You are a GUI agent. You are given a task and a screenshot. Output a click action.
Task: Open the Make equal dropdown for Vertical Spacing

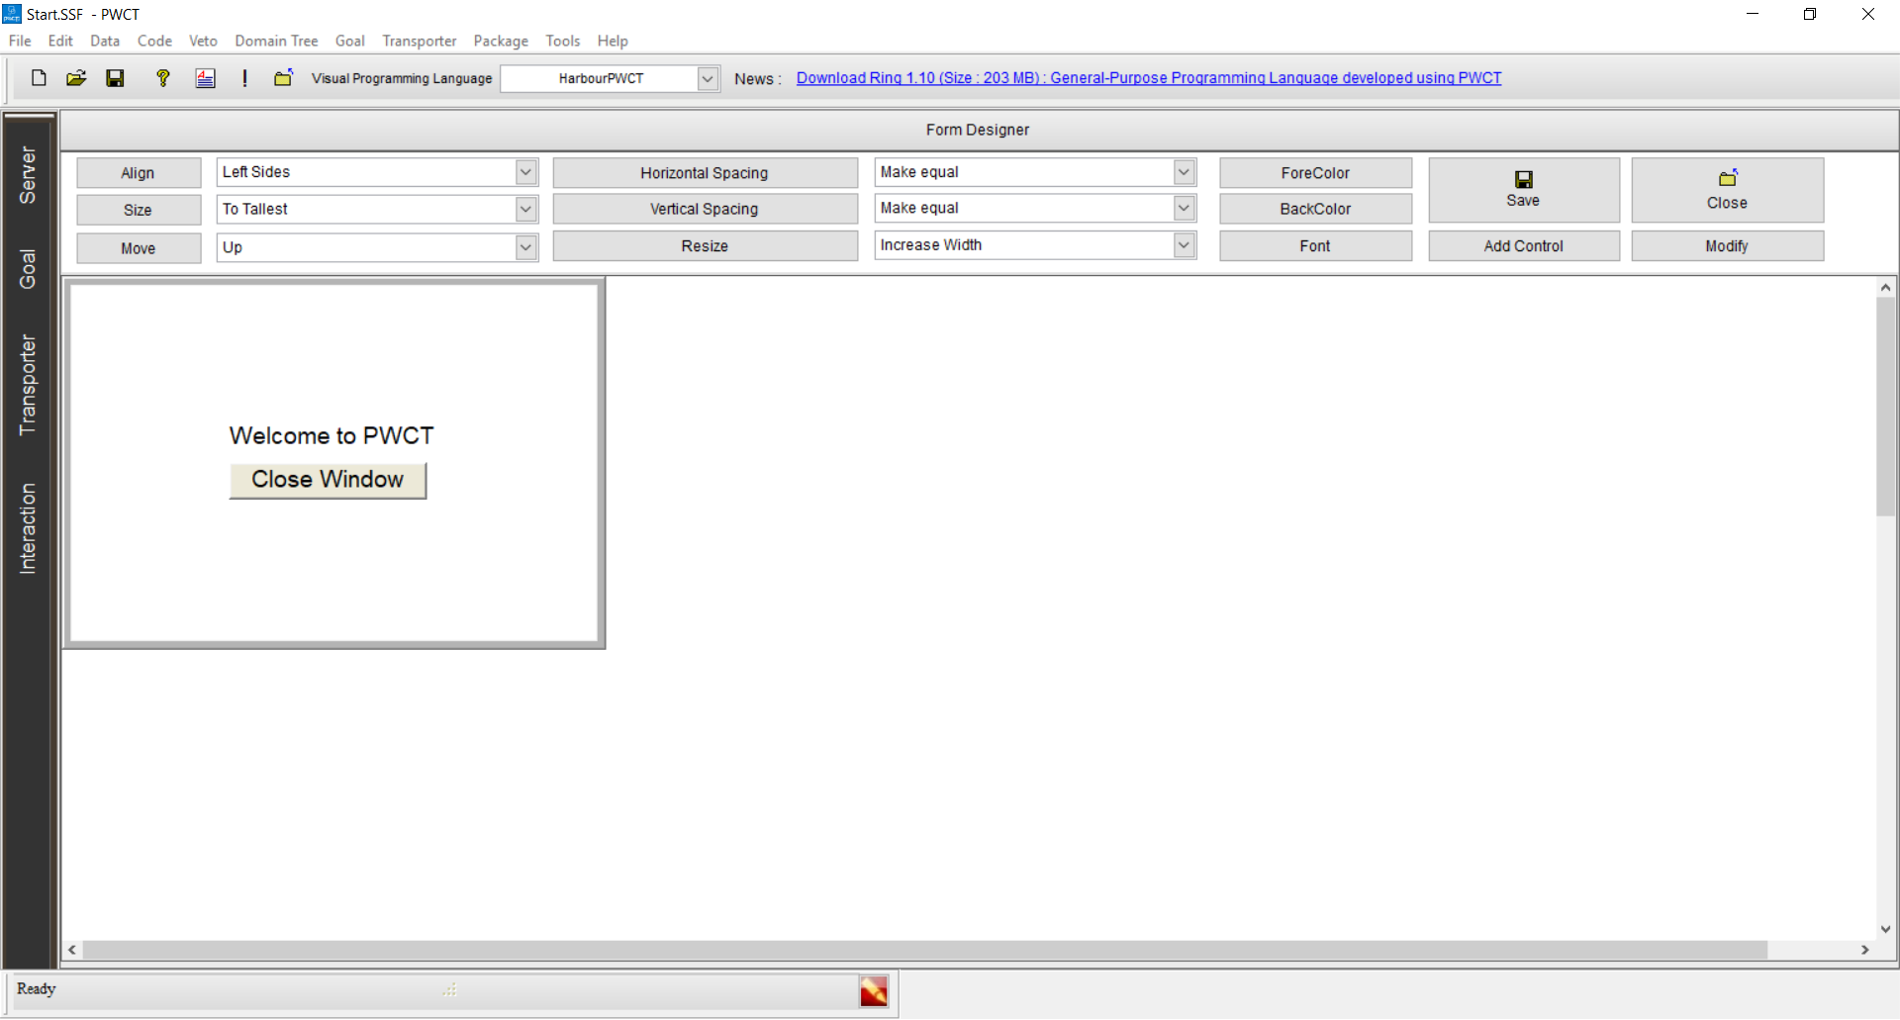[1184, 208]
